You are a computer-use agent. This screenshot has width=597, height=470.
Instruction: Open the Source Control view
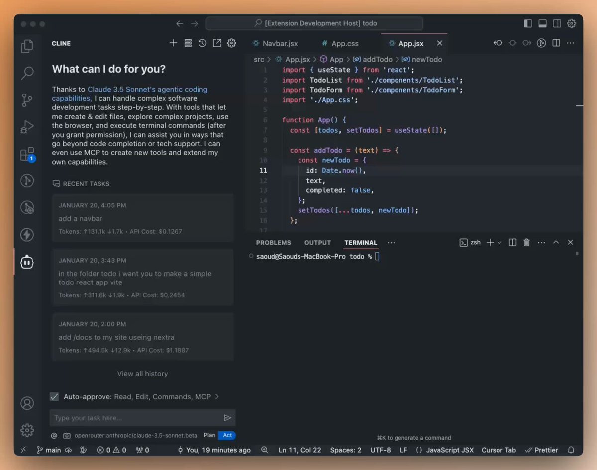(27, 100)
